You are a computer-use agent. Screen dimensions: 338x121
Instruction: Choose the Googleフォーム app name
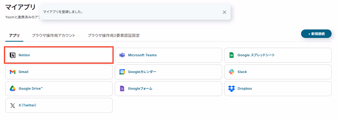(x=140, y=89)
